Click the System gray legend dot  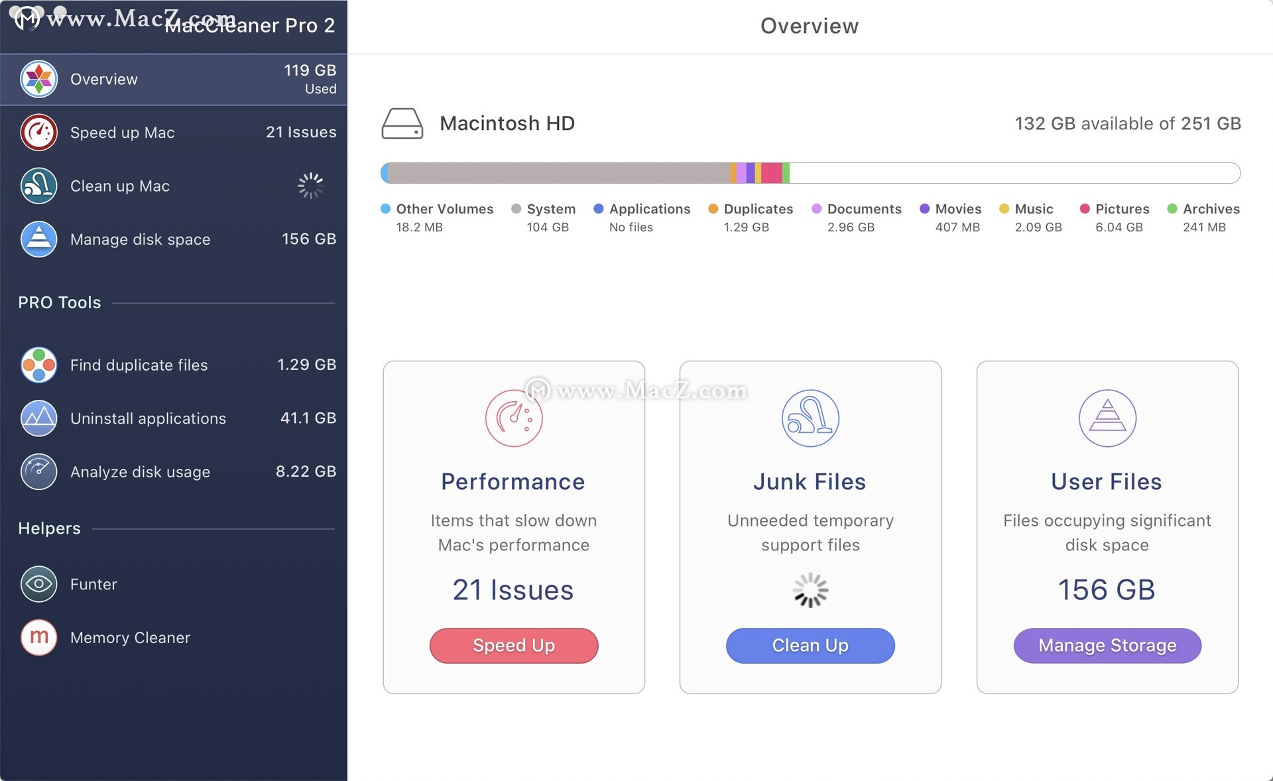[x=516, y=208]
